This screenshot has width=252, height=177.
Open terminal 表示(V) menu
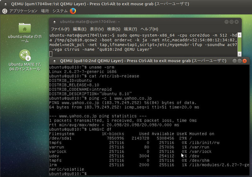(x=97, y=29)
